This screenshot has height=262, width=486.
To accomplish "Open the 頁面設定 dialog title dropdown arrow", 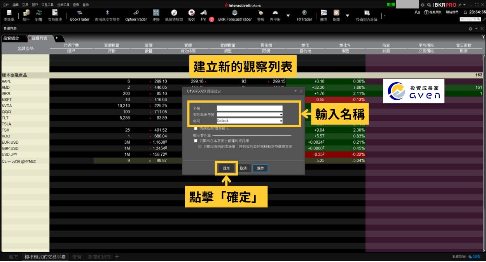I will (x=295, y=91).
